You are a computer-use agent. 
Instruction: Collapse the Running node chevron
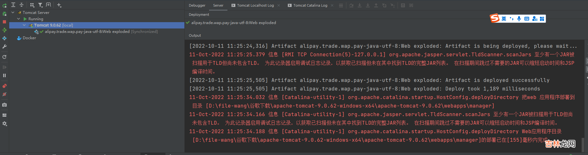[x=19, y=19]
